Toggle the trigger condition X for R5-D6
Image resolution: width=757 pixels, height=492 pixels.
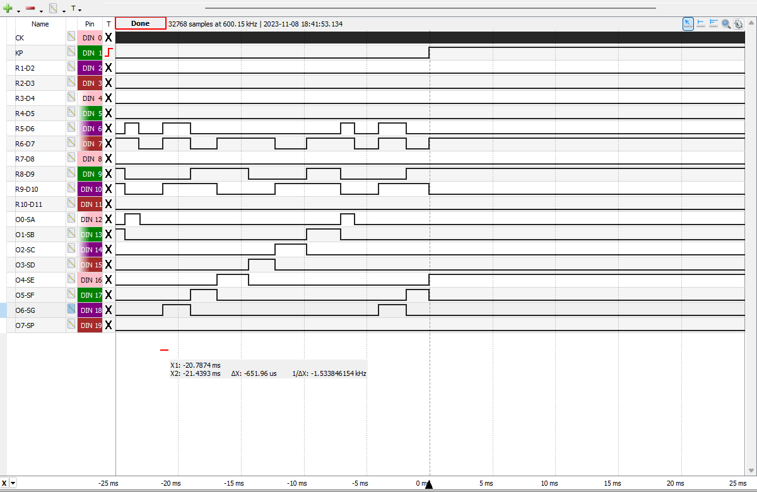coord(109,129)
